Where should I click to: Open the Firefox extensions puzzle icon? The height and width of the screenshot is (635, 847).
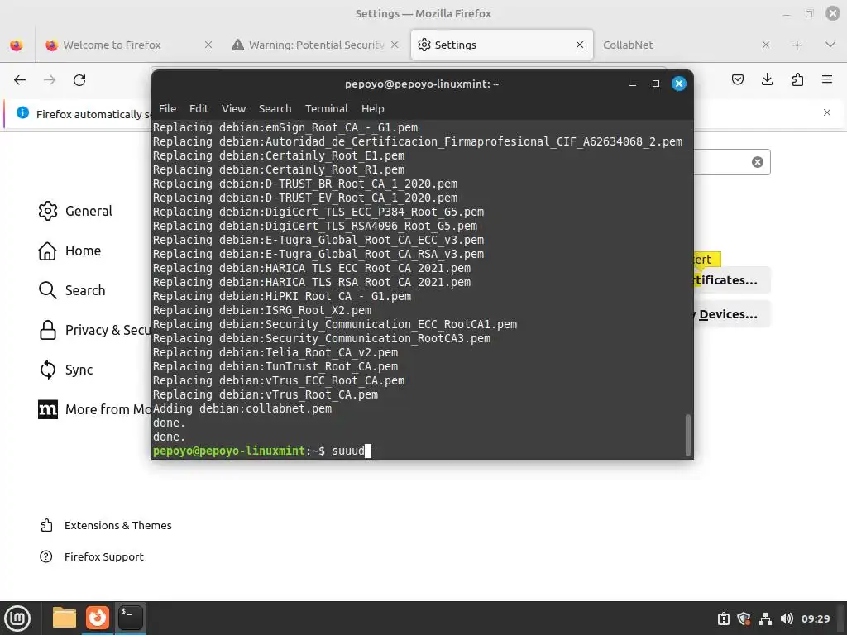pyautogui.click(x=797, y=80)
